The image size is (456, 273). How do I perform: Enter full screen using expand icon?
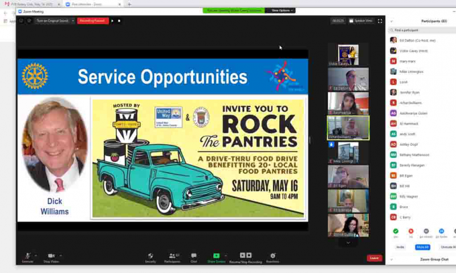[x=380, y=21]
